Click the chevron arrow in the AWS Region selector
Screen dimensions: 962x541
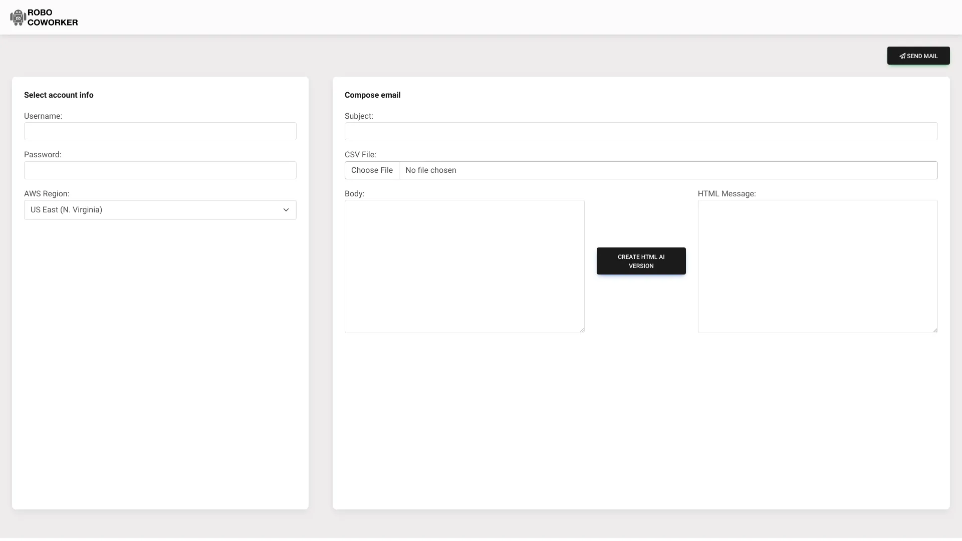286,210
